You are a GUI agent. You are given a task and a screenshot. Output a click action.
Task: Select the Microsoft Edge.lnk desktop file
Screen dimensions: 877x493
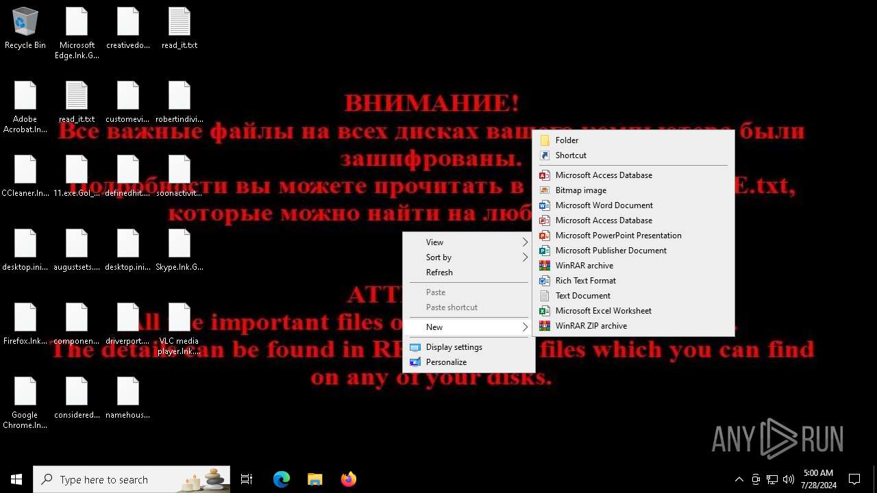[x=77, y=33]
